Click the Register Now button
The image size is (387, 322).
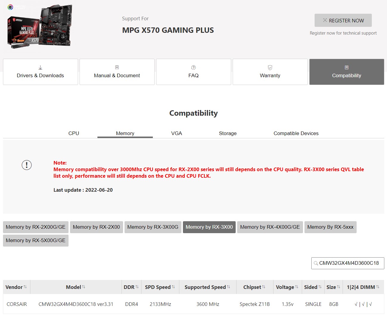click(343, 20)
